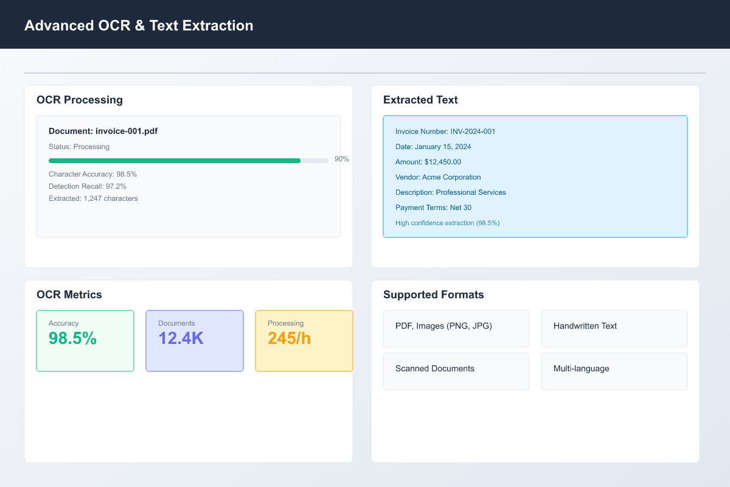Click the 90% progress percentage label

pos(341,158)
